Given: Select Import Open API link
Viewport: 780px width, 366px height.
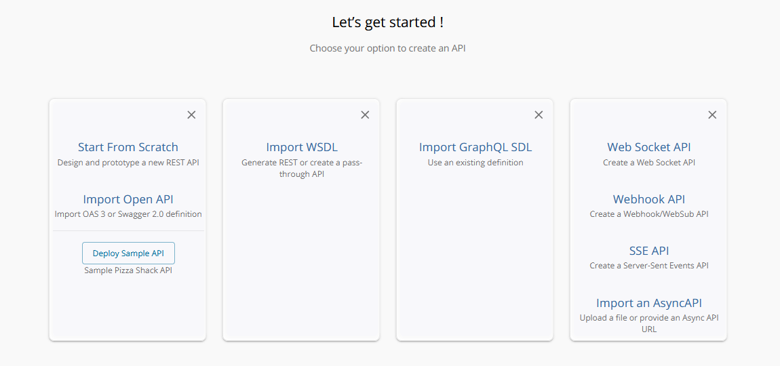Looking at the screenshot, I should click(x=128, y=199).
